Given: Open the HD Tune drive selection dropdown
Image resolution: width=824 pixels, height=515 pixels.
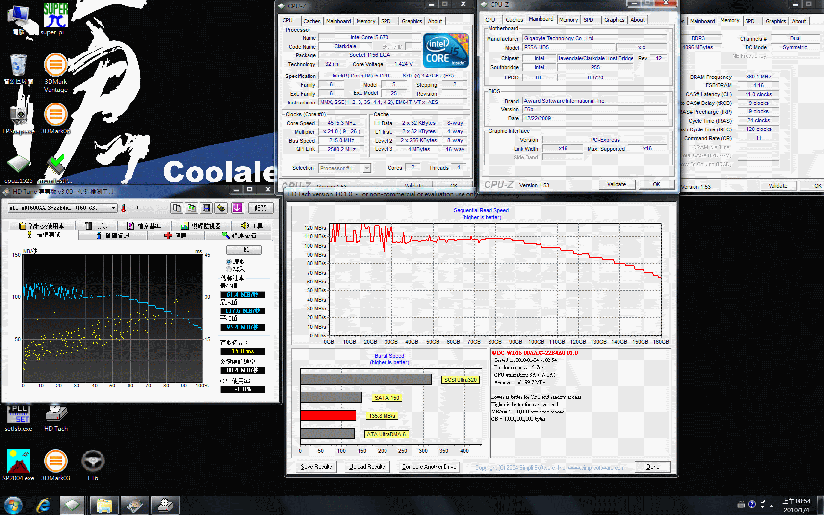Looking at the screenshot, I should click(62, 208).
